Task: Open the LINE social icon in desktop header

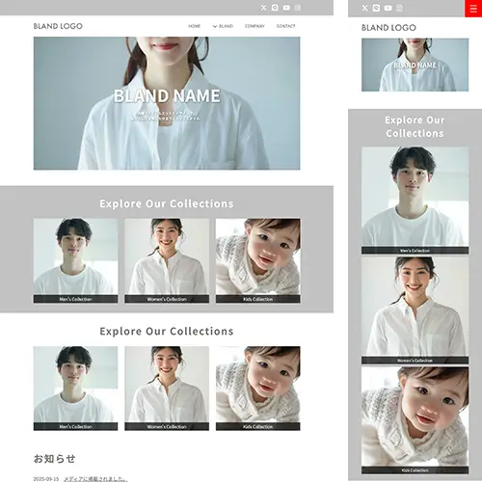Action: (x=275, y=8)
